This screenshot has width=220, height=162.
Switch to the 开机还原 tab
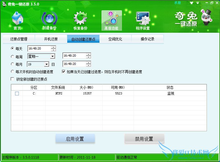(51, 39)
